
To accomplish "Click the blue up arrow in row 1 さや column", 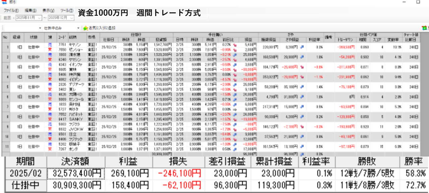I will (x=302, y=47).
